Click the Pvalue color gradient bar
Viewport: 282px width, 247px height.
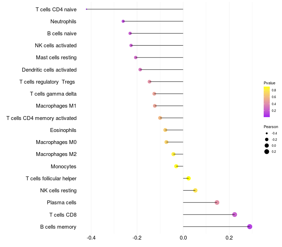tap(266, 102)
